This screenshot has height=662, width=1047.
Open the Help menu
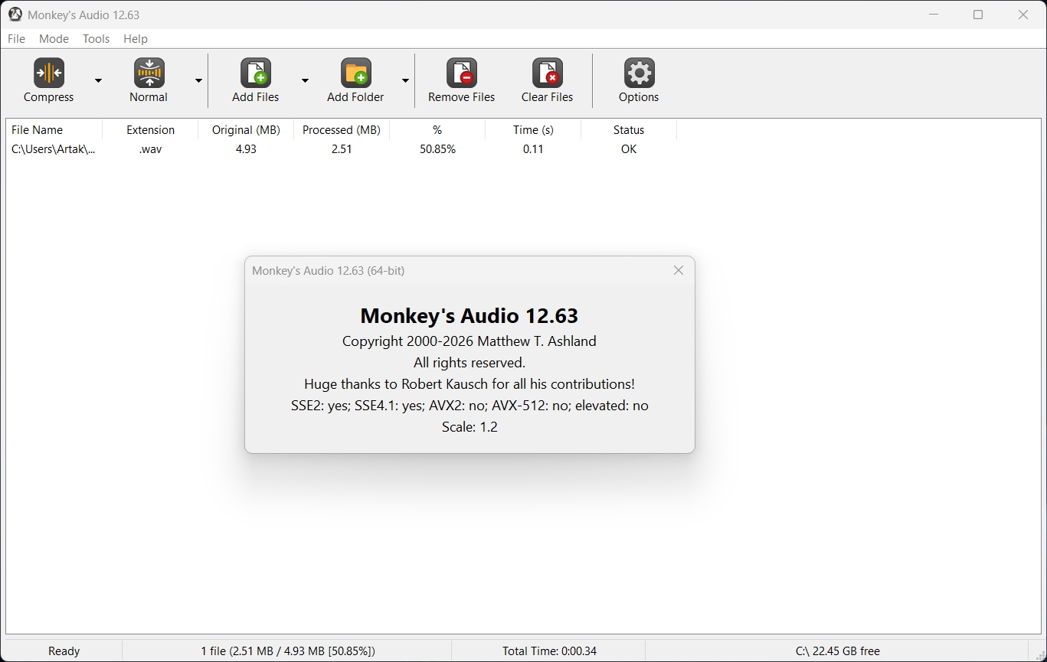coord(136,39)
